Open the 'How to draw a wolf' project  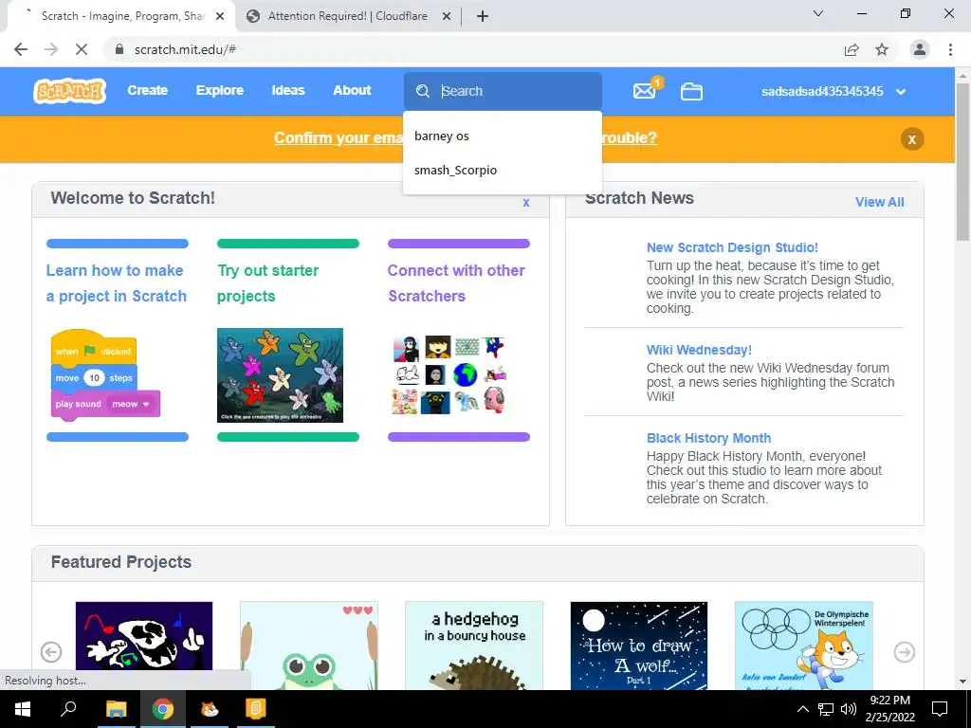tap(638, 646)
